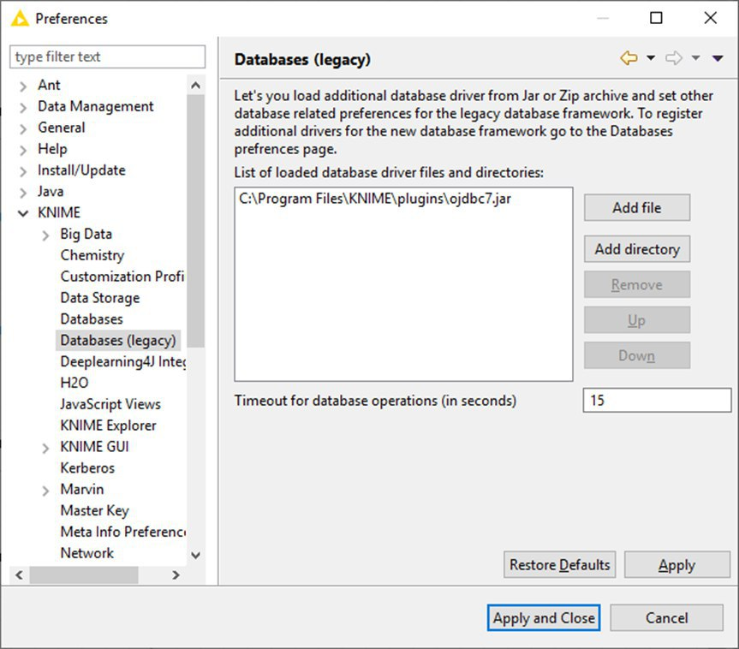This screenshot has height=649, width=739.
Task: Click the KNIME logo in title bar
Action: pos(20,18)
